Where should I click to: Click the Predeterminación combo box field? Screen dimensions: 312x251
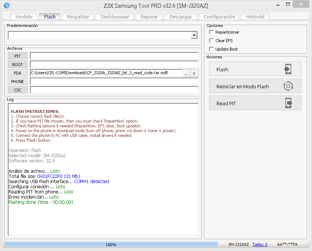coord(103,35)
